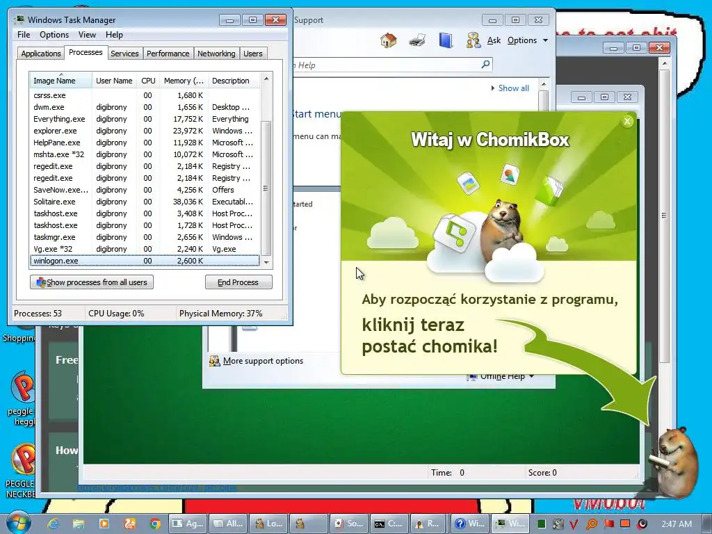Select the Everything.exe process row
Image resolution: width=712 pixels, height=534 pixels.
coord(145,119)
